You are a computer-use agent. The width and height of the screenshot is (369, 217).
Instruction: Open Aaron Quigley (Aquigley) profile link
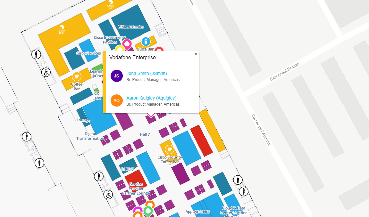[x=151, y=98]
